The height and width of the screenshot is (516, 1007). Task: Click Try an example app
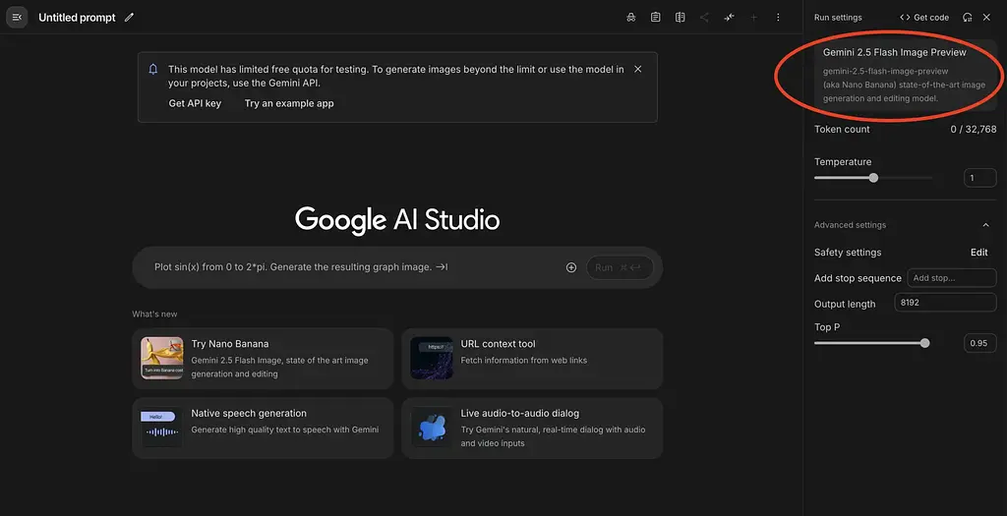(x=289, y=103)
